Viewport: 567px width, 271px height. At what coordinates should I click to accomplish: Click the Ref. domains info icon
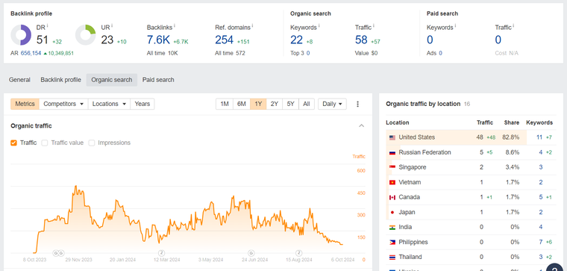point(252,25)
